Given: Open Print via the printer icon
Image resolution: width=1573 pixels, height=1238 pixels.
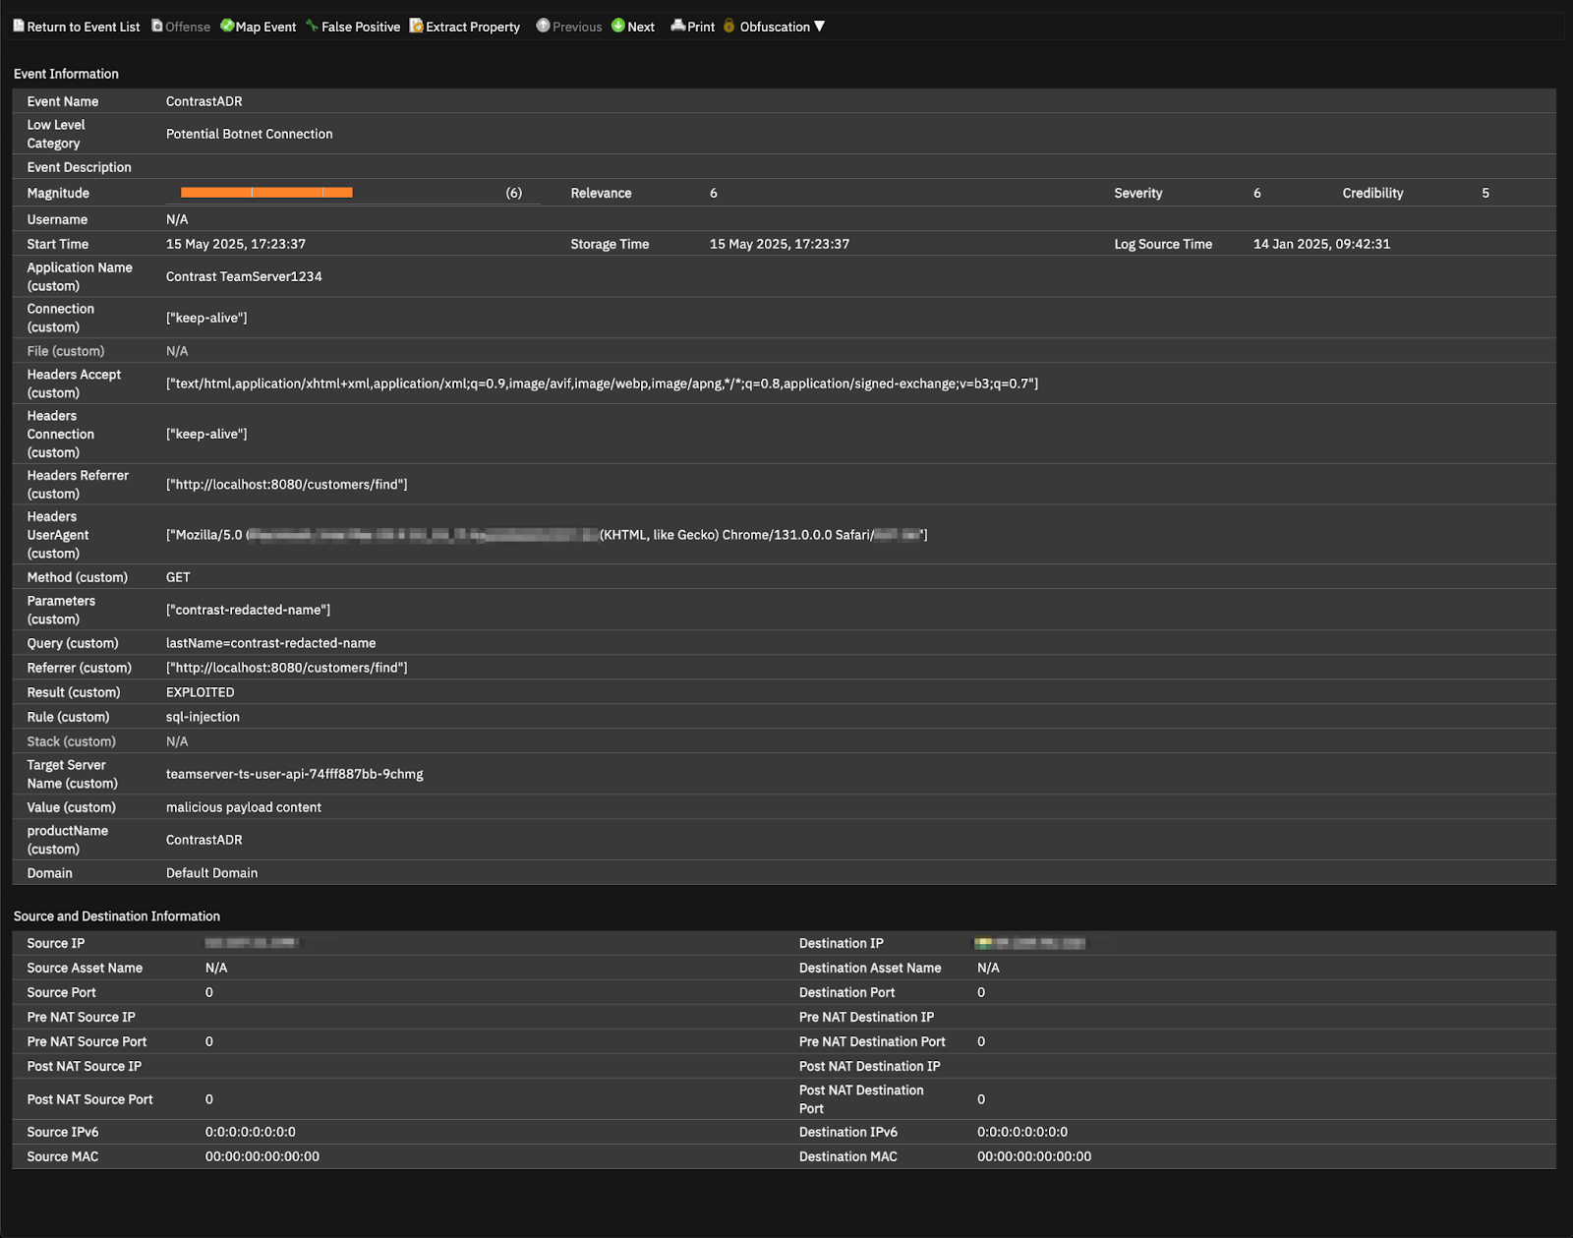Looking at the screenshot, I should click(677, 27).
